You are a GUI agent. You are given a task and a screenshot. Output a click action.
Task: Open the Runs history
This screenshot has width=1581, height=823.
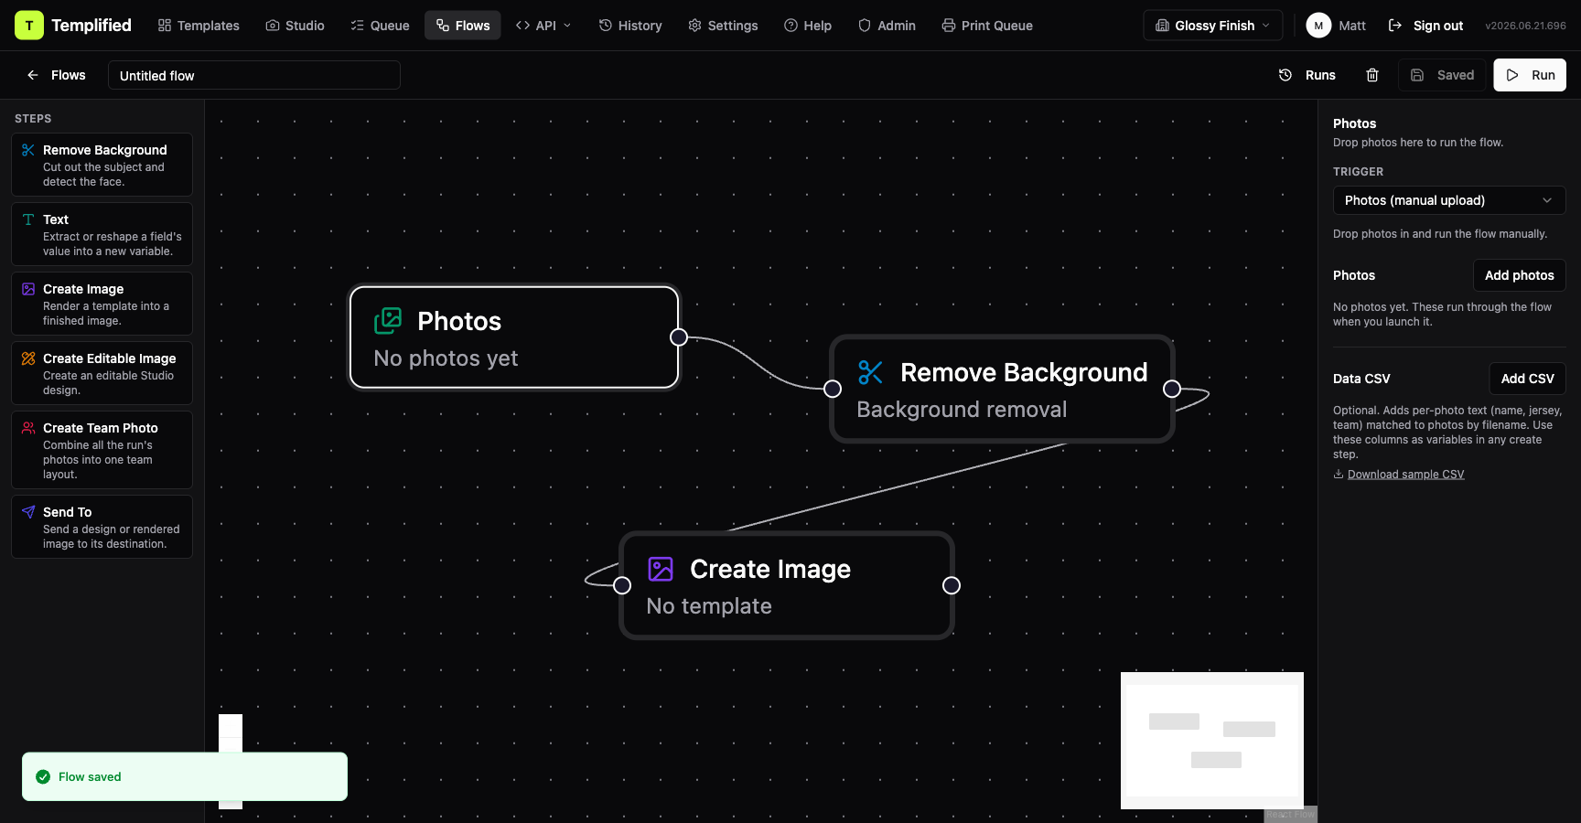(x=1307, y=75)
